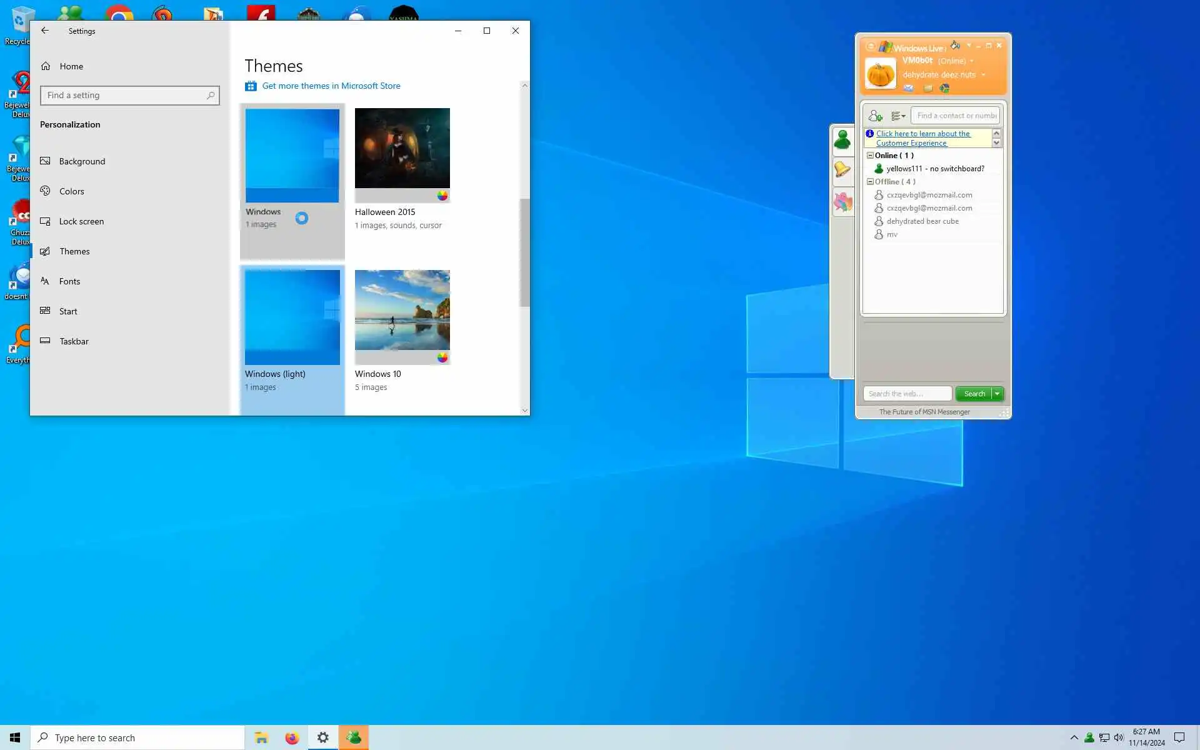The width and height of the screenshot is (1200, 750).
Task: Click the paint bucket color scheme icon
Action: (955, 45)
